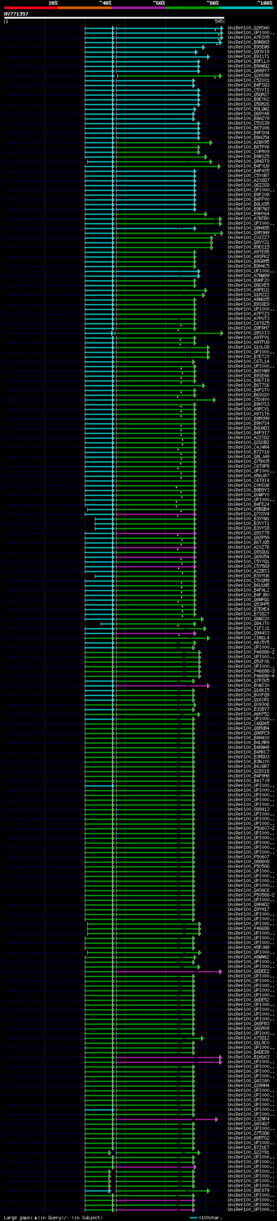Click the UniRef100_A7NW89 label
This screenshot has width=277, height=1221.
[x=248, y=276]
